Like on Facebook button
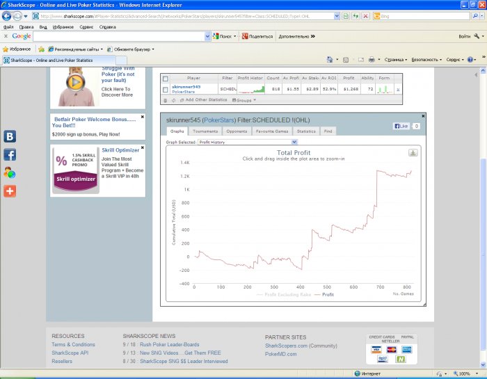This screenshot has width=487, height=379. (x=401, y=126)
